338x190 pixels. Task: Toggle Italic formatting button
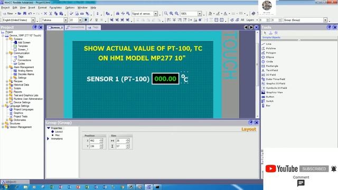point(91,20)
